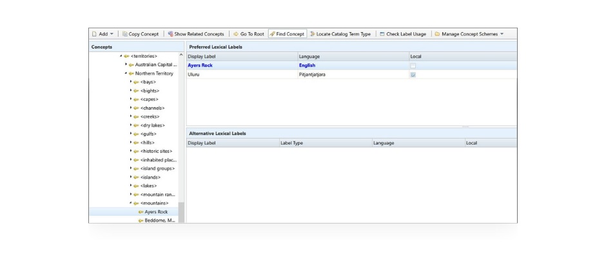
Task: Sort by Preferred Labels Language column
Action: tap(353, 57)
